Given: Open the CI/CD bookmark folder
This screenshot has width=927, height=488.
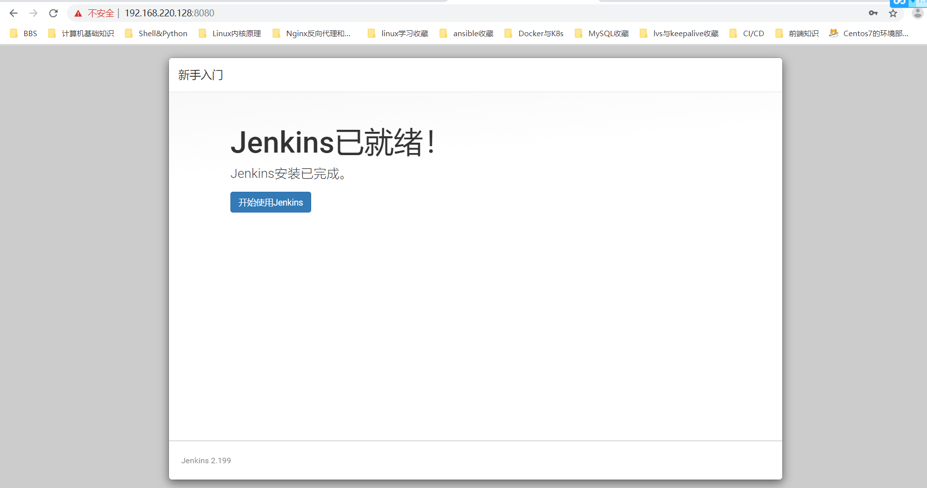Looking at the screenshot, I should pos(747,33).
